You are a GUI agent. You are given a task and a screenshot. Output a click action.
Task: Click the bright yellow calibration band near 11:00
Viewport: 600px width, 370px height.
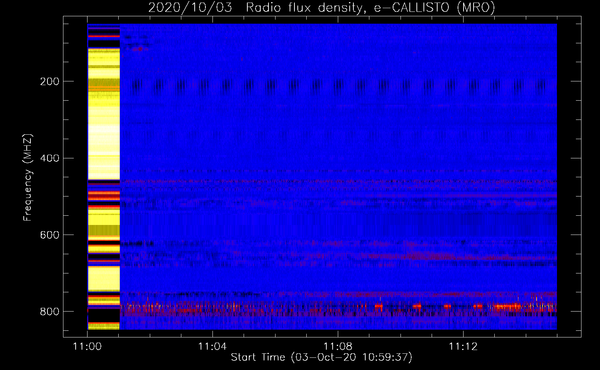point(104,177)
